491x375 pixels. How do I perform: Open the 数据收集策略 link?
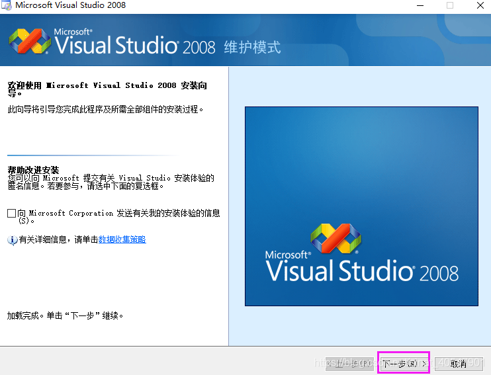click(122, 239)
